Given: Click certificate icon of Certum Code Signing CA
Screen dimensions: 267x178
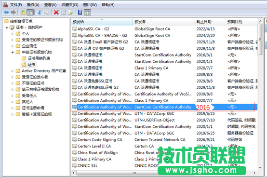Looking at the screenshot, I should [x=74, y=139].
